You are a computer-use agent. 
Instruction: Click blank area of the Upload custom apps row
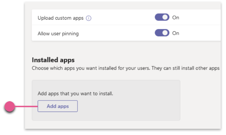[x=123, y=17]
